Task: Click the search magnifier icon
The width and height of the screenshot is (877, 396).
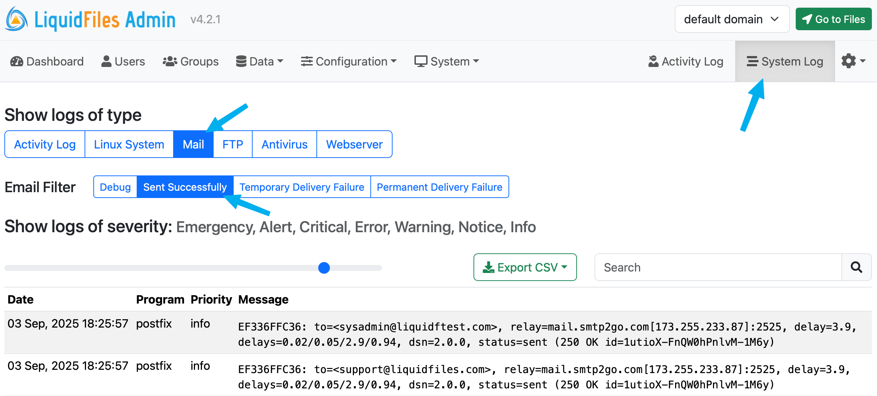Action: pyautogui.click(x=856, y=267)
